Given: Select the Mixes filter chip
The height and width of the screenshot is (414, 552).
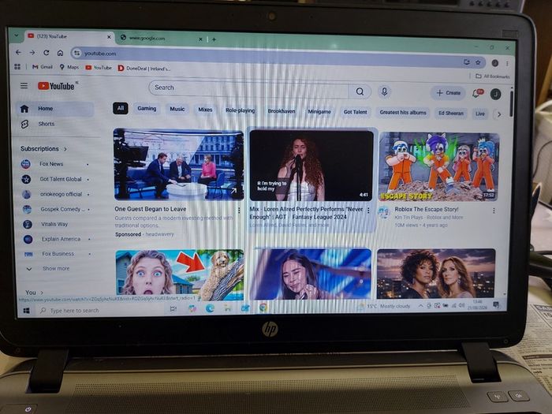Looking at the screenshot, I should (x=205, y=110).
